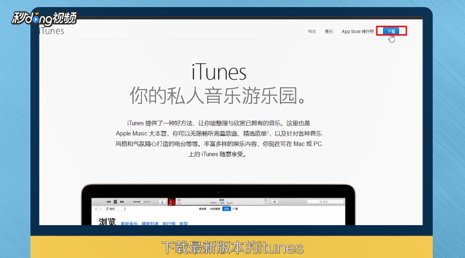Click the repeat icon in iTunes preview
The image size is (465, 258).
click(x=266, y=201)
